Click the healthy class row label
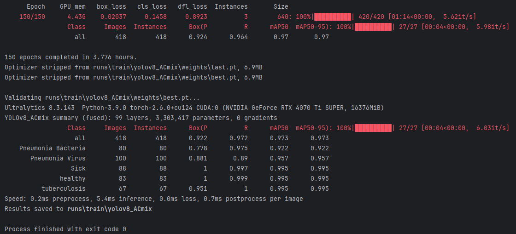This screenshot has width=516, height=234. point(72,178)
